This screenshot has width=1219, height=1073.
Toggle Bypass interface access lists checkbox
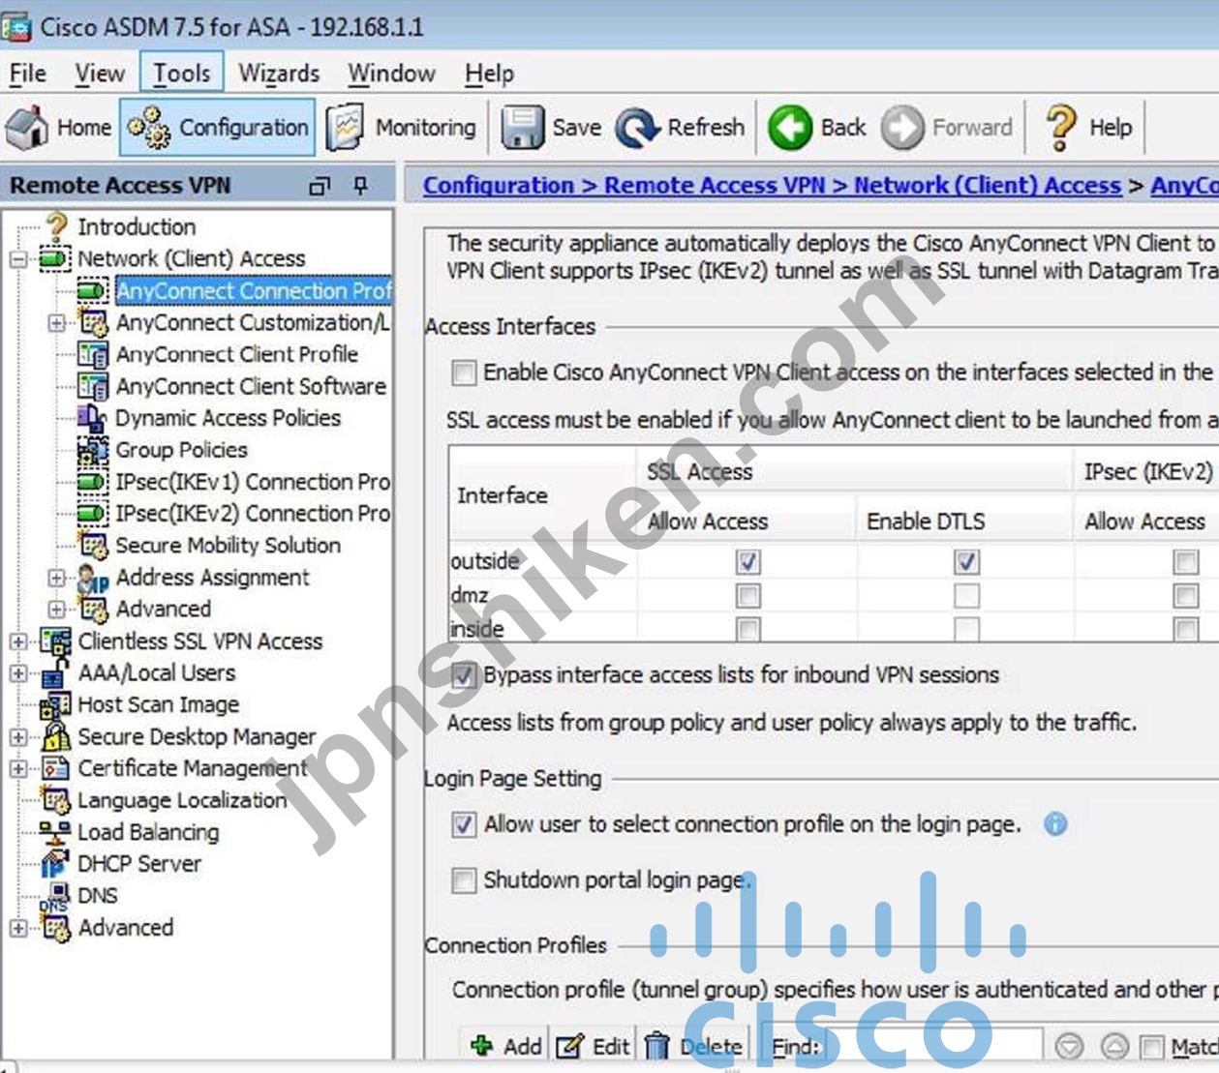coord(464,675)
